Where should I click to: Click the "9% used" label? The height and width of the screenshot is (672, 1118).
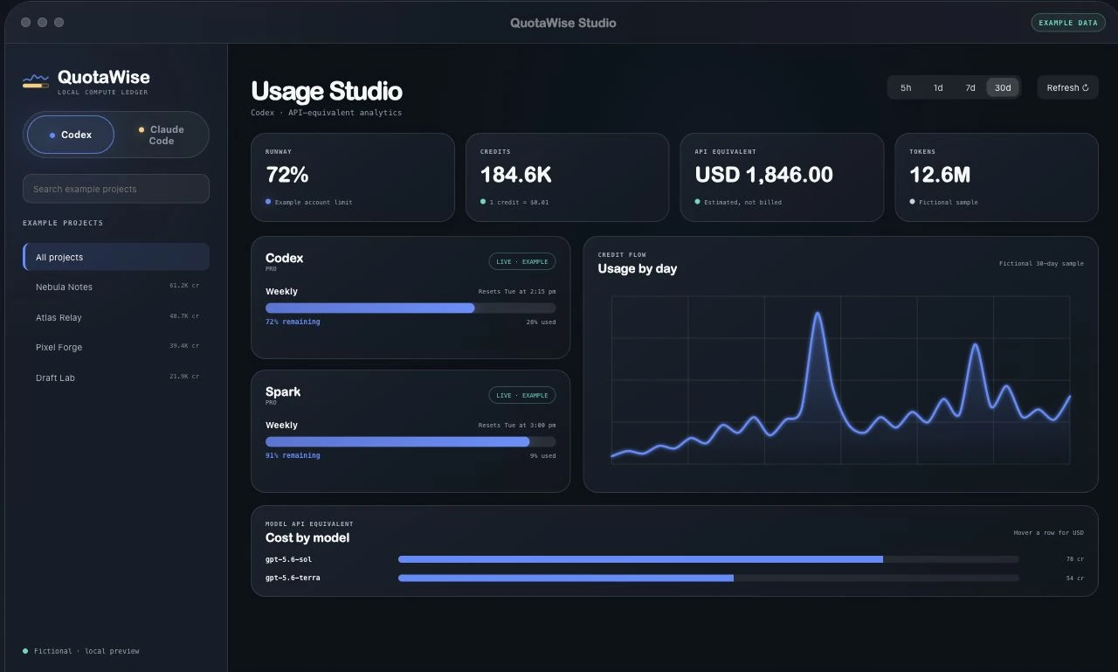[542, 456]
